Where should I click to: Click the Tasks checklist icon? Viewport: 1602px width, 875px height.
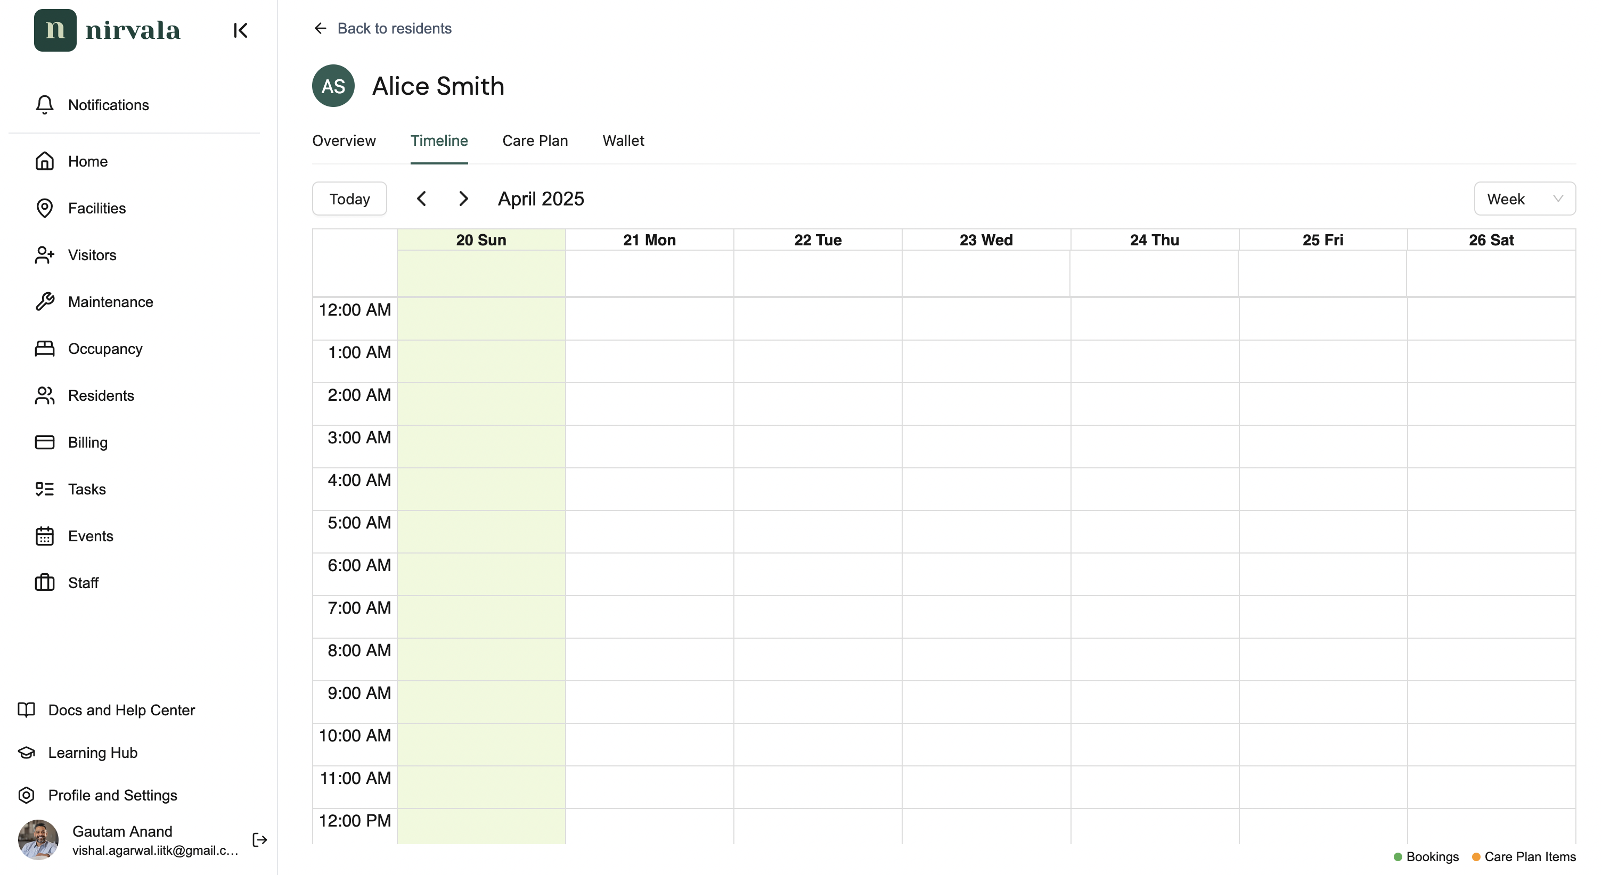coord(44,489)
